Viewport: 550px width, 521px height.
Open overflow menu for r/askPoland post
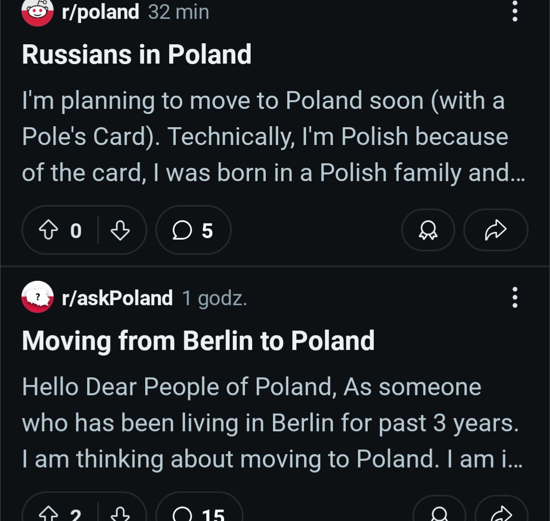[x=514, y=297]
